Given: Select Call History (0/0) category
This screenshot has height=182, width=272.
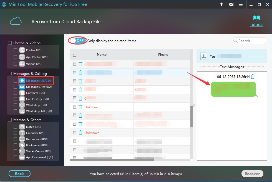Looking at the screenshot, I should pyautogui.click(x=37, y=99).
